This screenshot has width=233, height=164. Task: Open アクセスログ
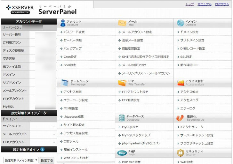(x=189, y=100)
